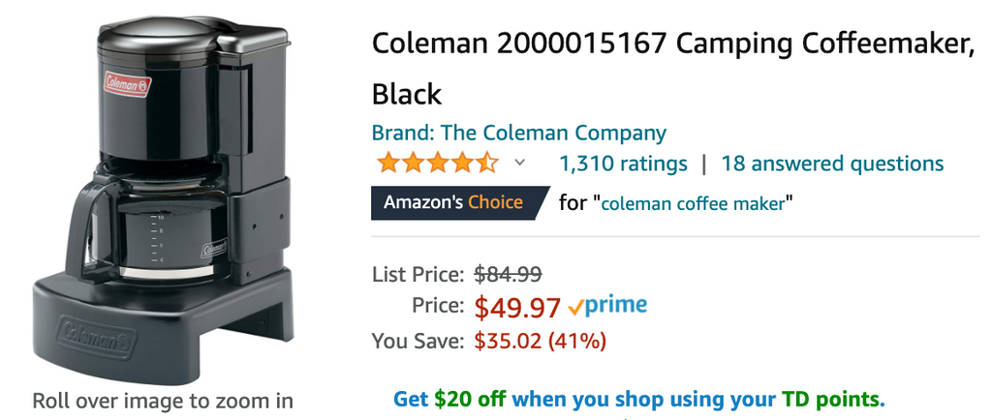The height and width of the screenshot is (420, 992).
Task: Click the $49.97 price
Action: [517, 308]
